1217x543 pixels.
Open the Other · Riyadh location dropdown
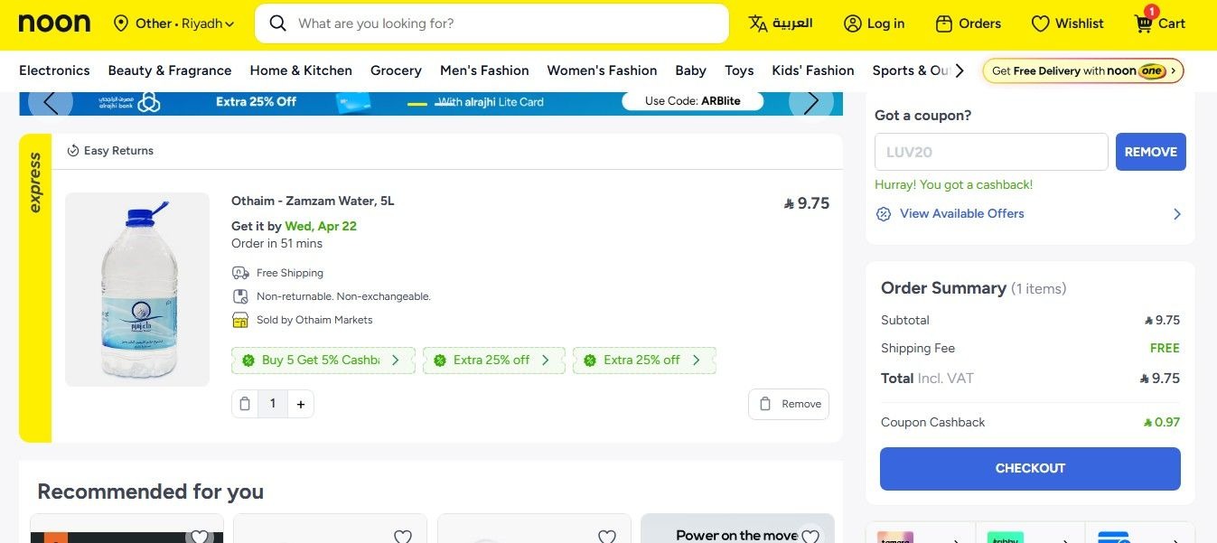coord(173,23)
